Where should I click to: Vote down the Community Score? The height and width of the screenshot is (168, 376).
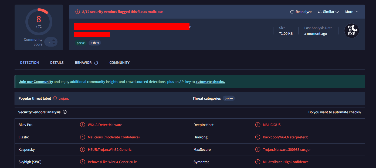[x=54, y=44]
